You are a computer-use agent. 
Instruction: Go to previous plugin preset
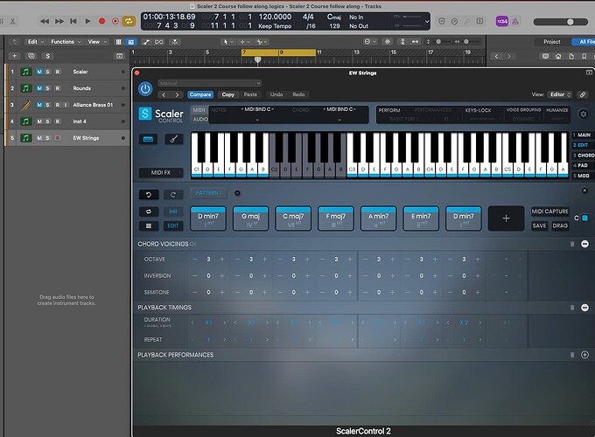point(164,94)
